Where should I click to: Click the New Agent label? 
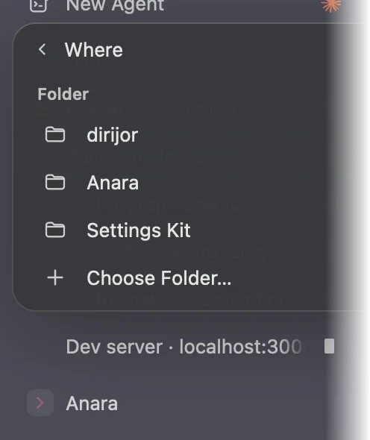[x=115, y=5]
